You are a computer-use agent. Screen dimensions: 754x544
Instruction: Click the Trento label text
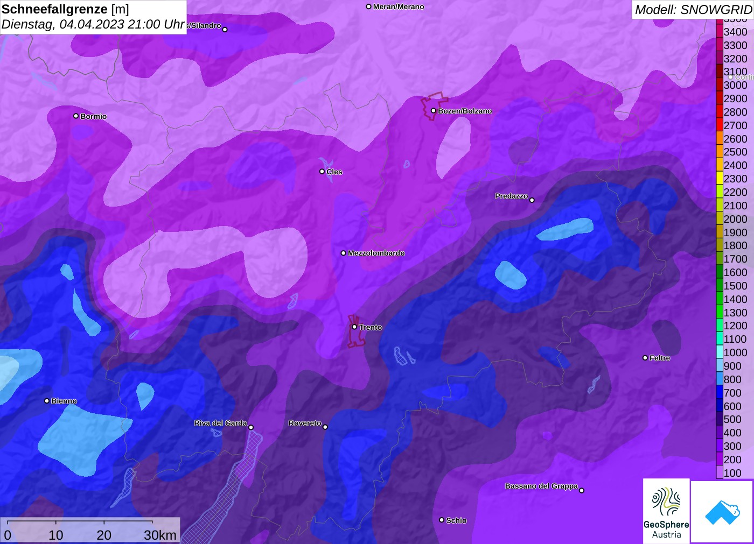371,327
